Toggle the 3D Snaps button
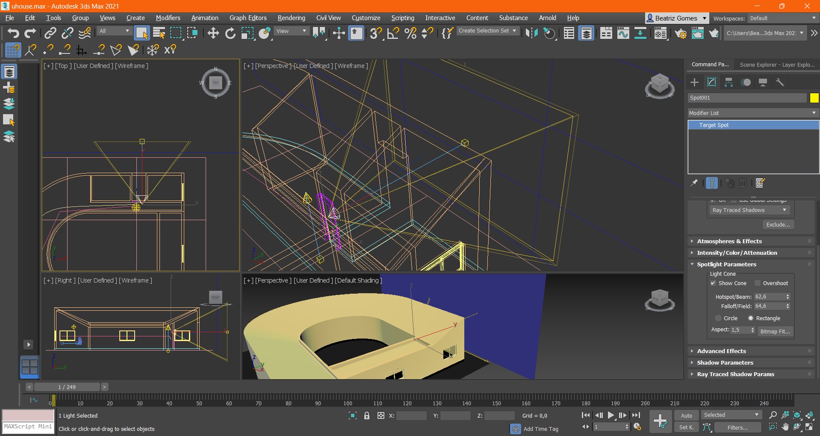Viewport: 820px width, 436px height. pyautogui.click(x=376, y=33)
